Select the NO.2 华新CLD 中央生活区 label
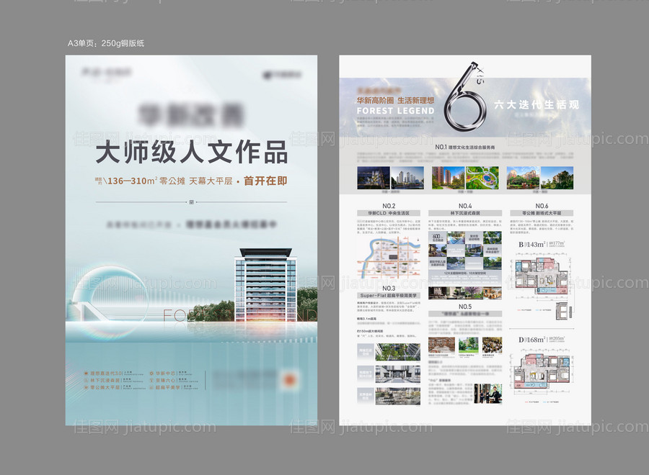This screenshot has width=649, height=475. coord(389,212)
